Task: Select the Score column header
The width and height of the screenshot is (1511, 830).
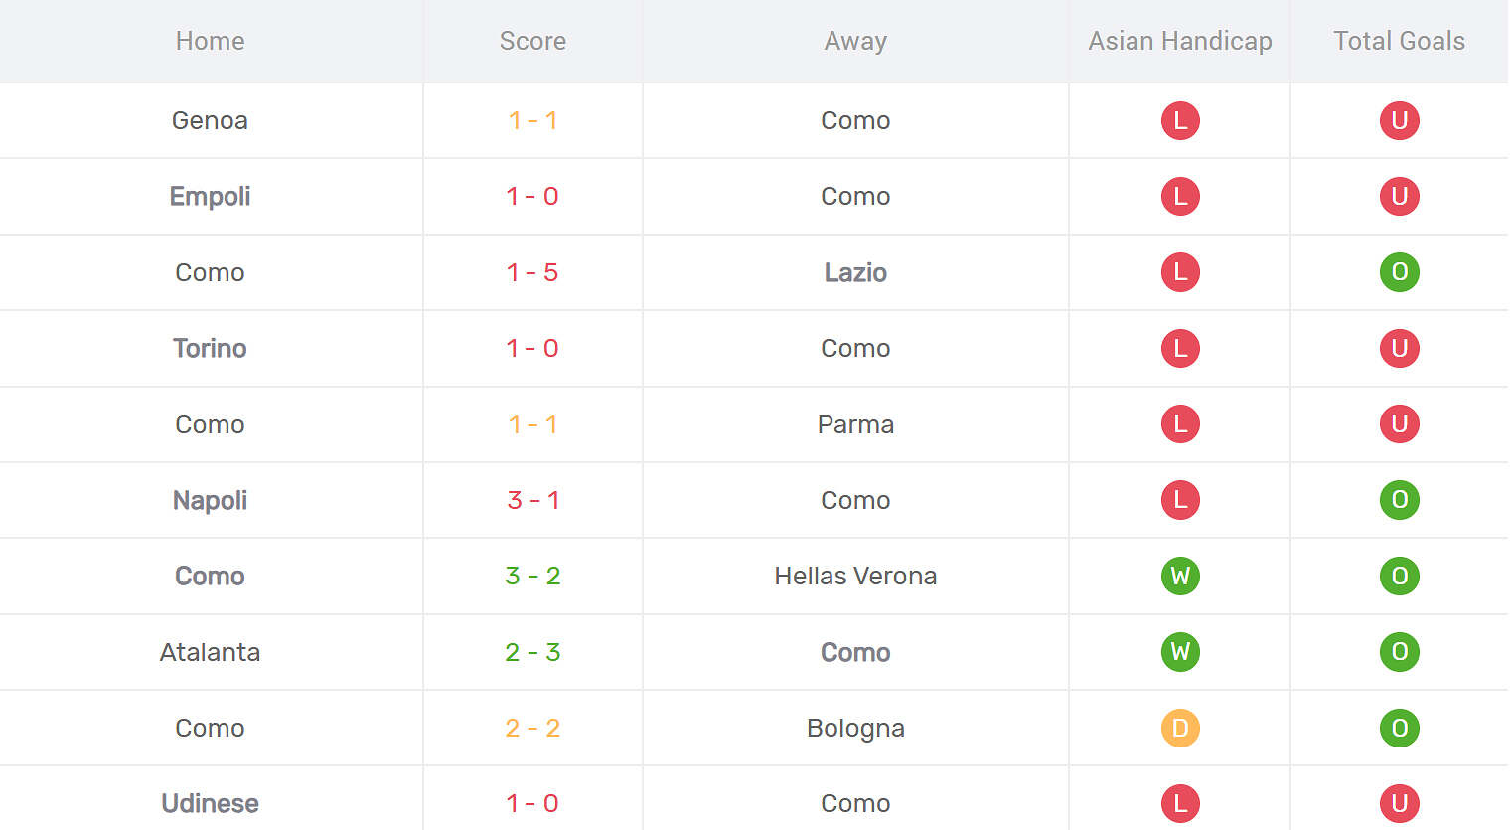Action: (x=532, y=41)
